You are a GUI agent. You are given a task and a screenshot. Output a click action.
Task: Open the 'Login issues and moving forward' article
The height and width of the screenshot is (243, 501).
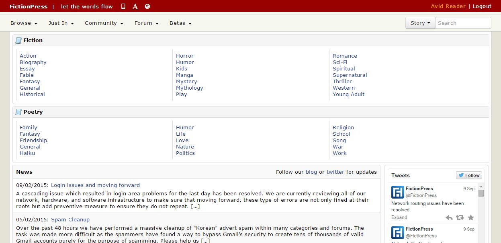coord(95,185)
